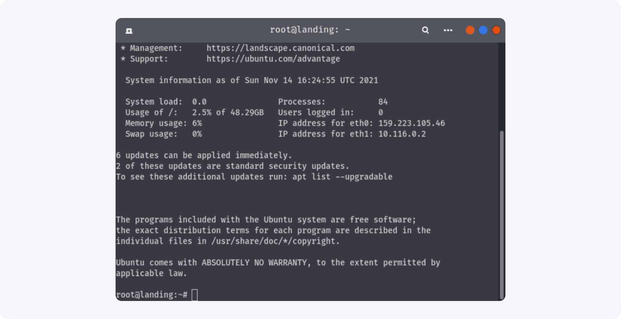The height and width of the screenshot is (319, 621).
Task: Click the blue window control dot
Action: [x=483, y=30]
